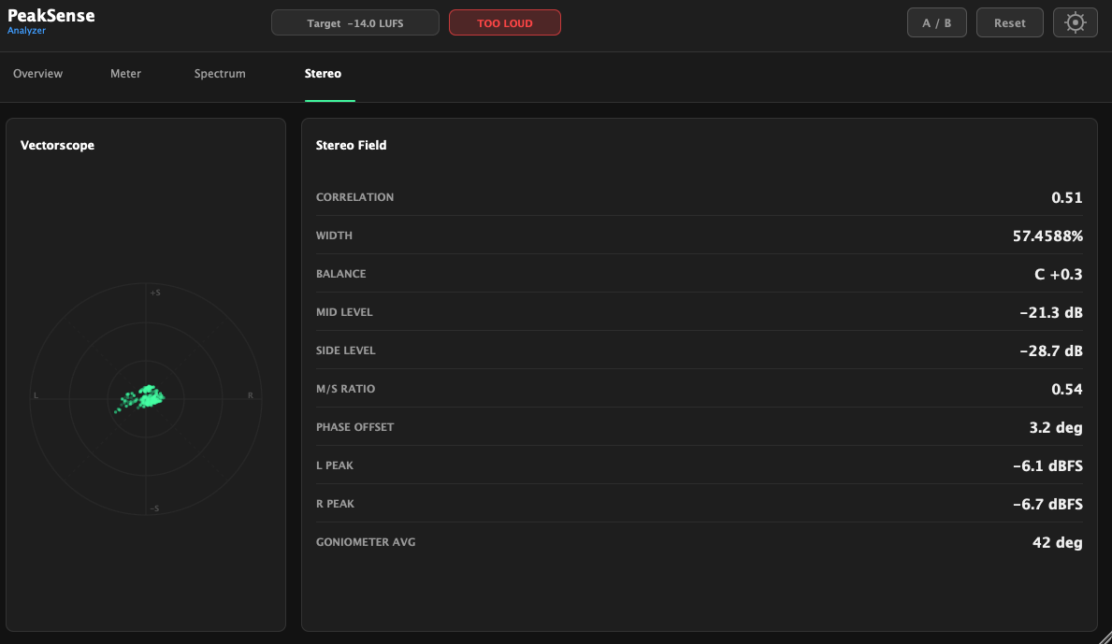Click the Phase Offset 3.2 deg value
The width and height of the screenshot is (1112, 644).
point(1055,427)
